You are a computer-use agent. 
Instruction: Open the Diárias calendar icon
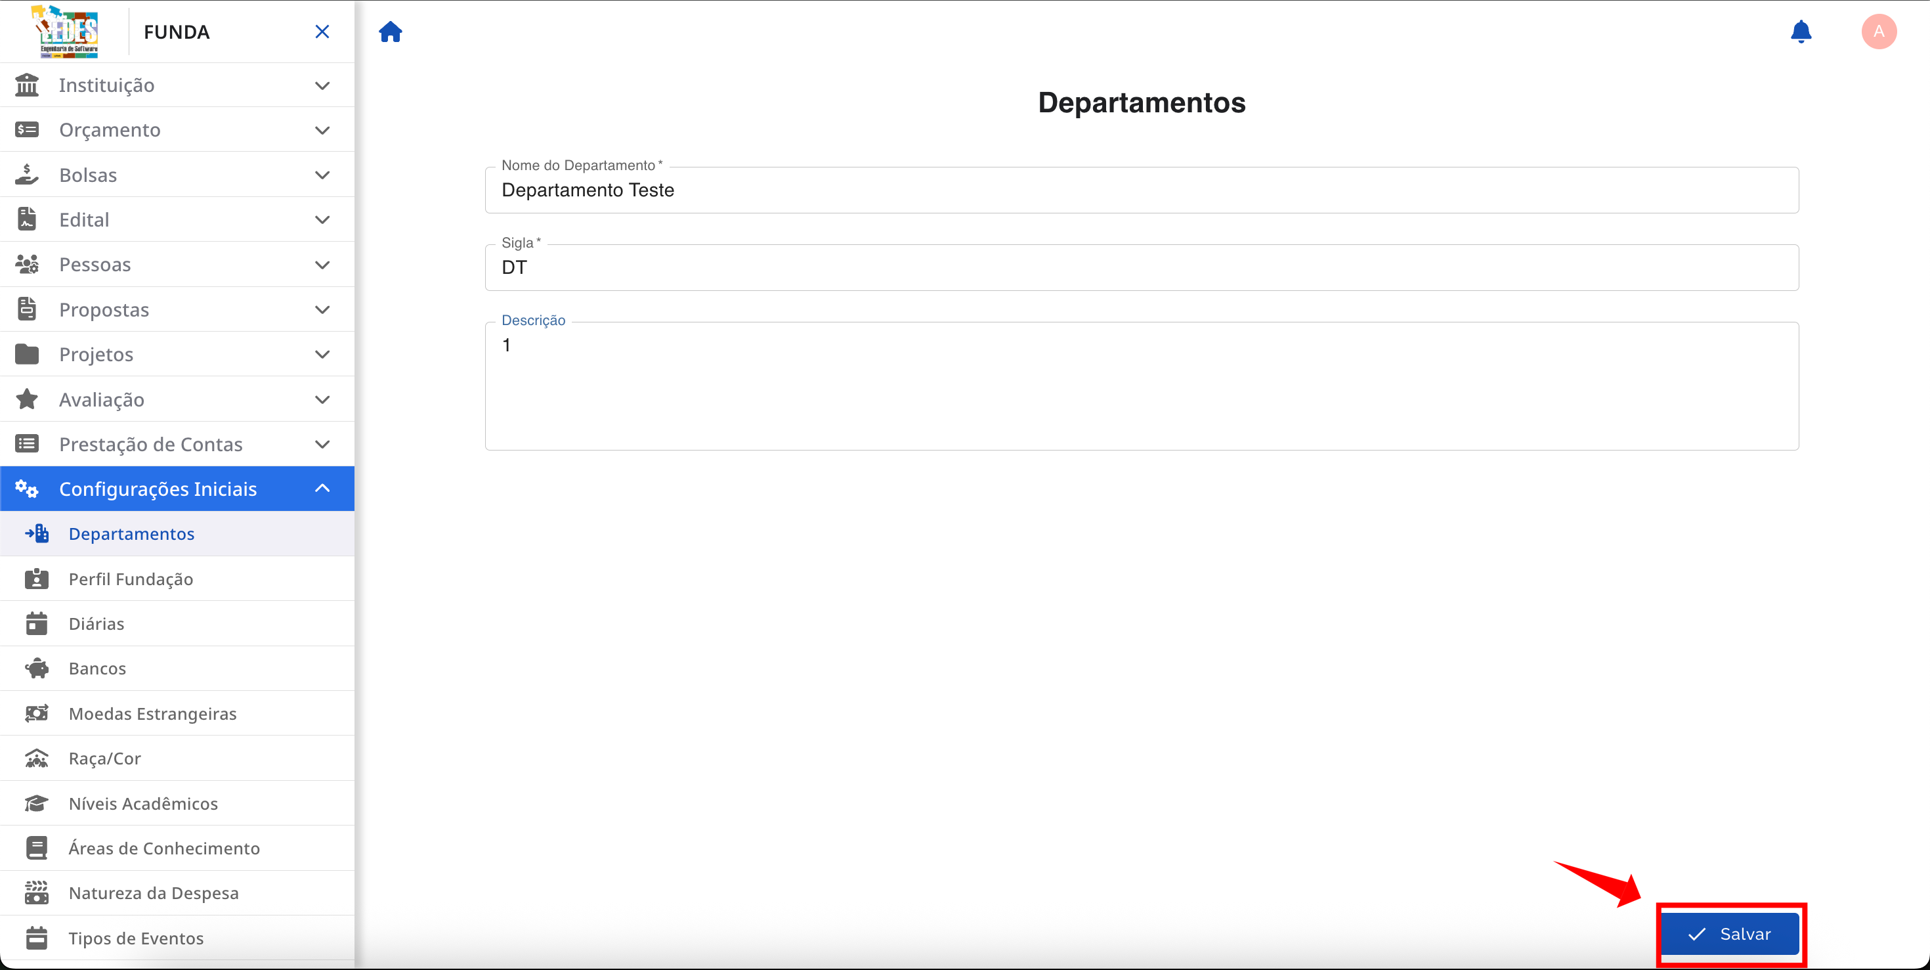pyautogui.click(x=36, y=623)
